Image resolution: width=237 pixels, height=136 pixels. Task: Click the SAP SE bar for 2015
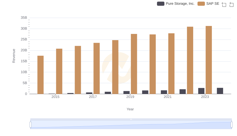coord(59,71)
